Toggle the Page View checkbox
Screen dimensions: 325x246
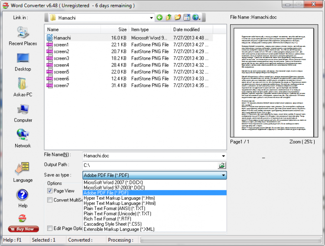click(x=50, y=191)
